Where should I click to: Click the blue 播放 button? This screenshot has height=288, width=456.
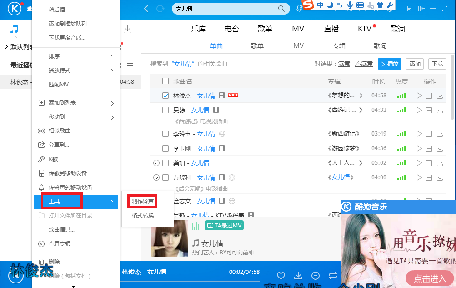[x=390, y=64]
